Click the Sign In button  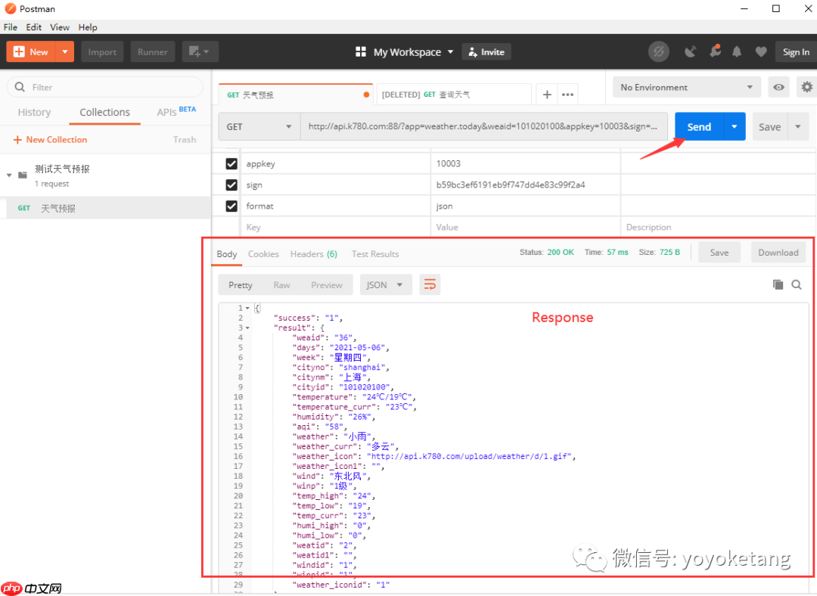pyautogui.click(x=796, y=51)
